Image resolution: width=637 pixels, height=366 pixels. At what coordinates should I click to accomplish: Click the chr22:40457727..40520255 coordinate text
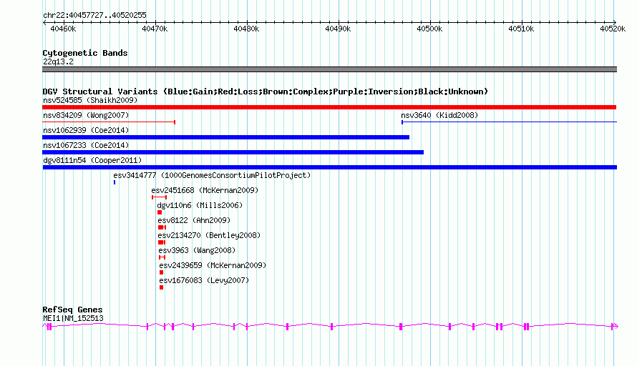click(x=94, y=15)
